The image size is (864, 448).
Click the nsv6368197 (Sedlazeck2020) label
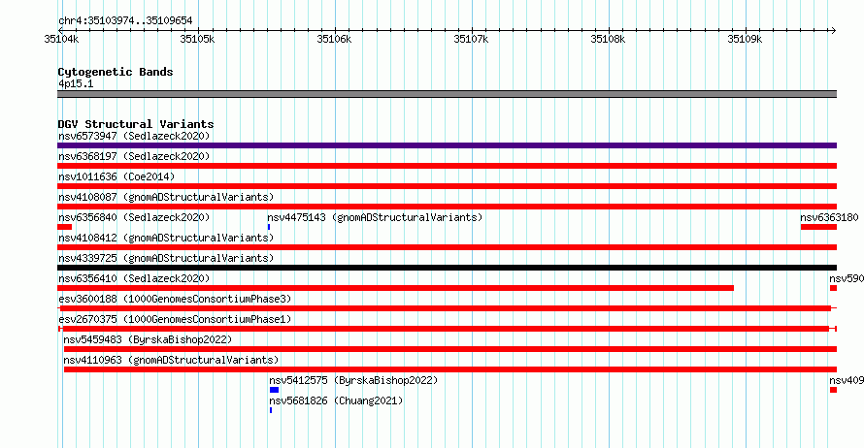134,156
